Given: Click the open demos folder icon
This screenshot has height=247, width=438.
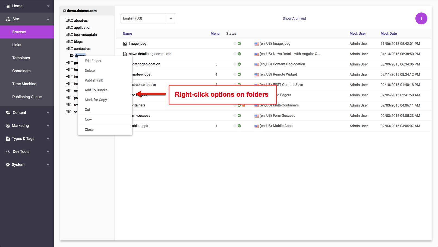Looking at the screenshot, I should pos(72,56).
